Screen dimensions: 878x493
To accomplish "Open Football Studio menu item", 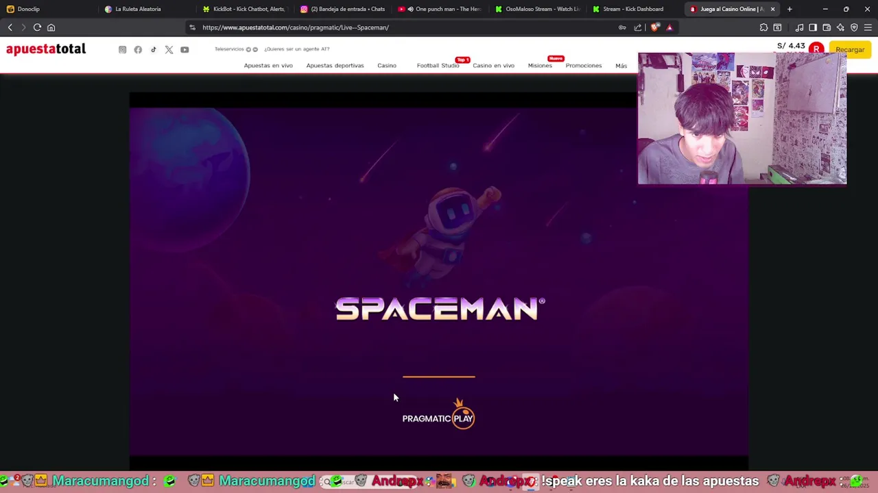I will [x=438, y=66].
